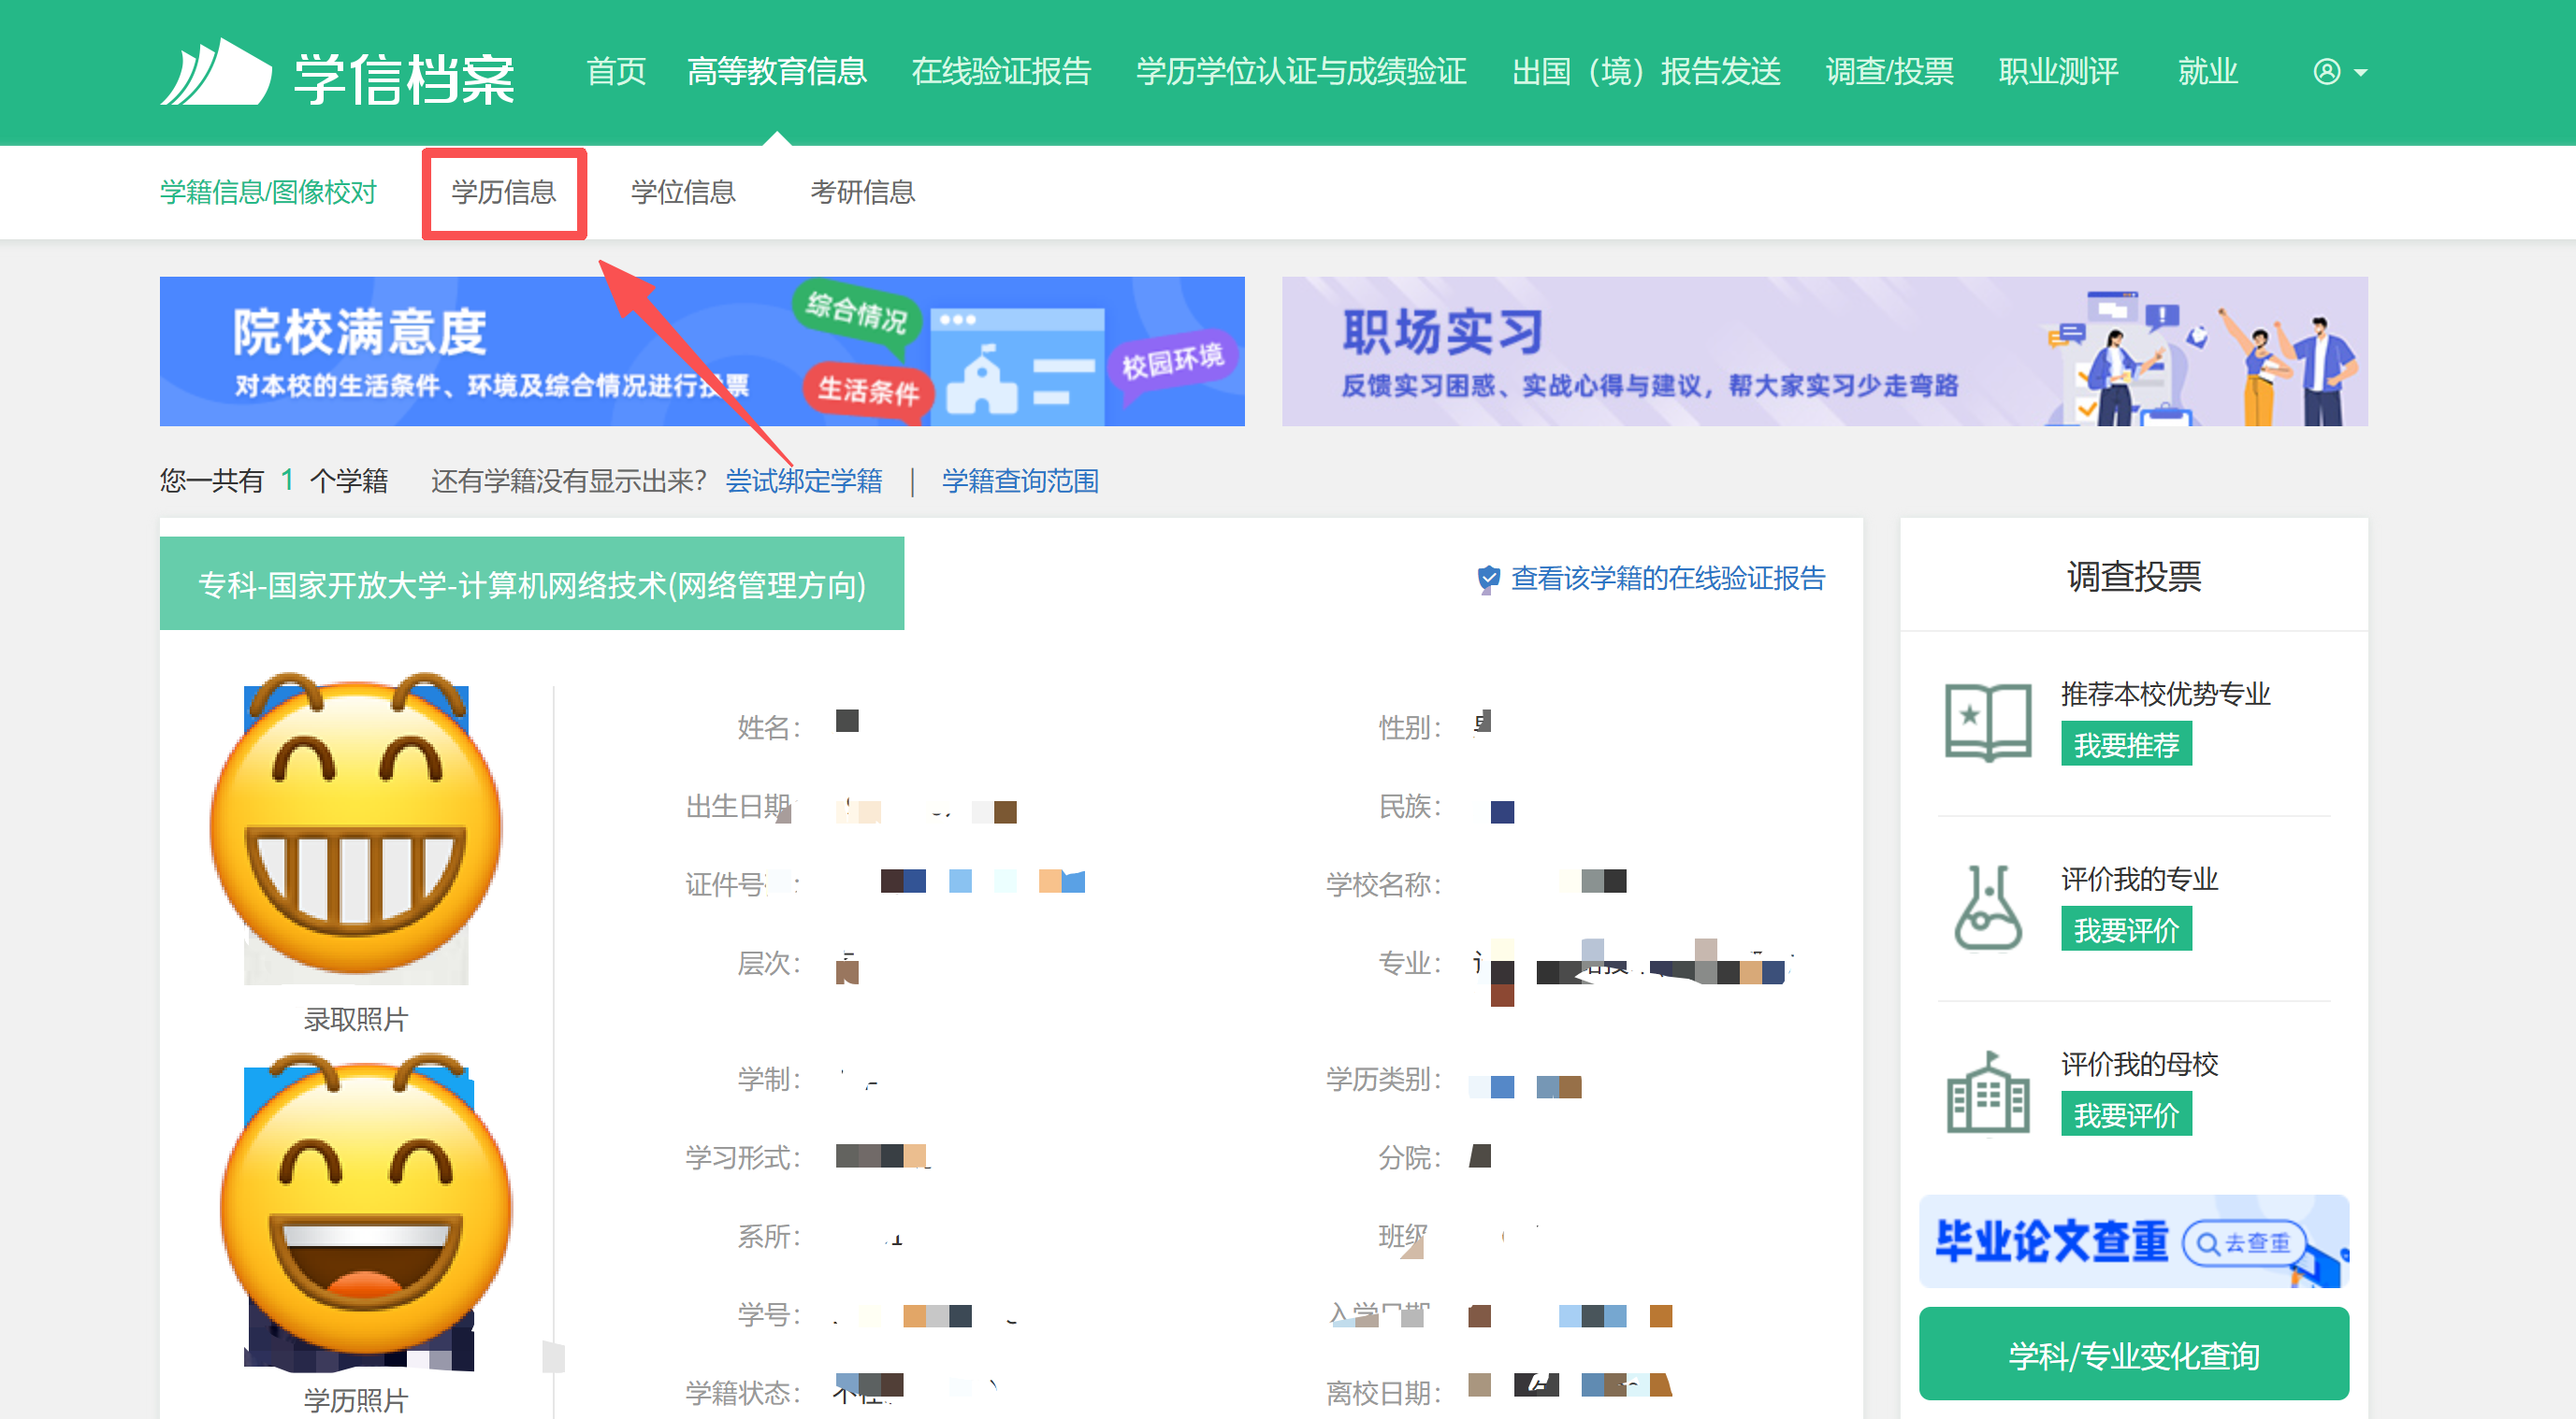This screenshot has width=2576, height=1419.
Task: Click the 去查重 search pill in thesis banner
Action: coord(2243,1242)
